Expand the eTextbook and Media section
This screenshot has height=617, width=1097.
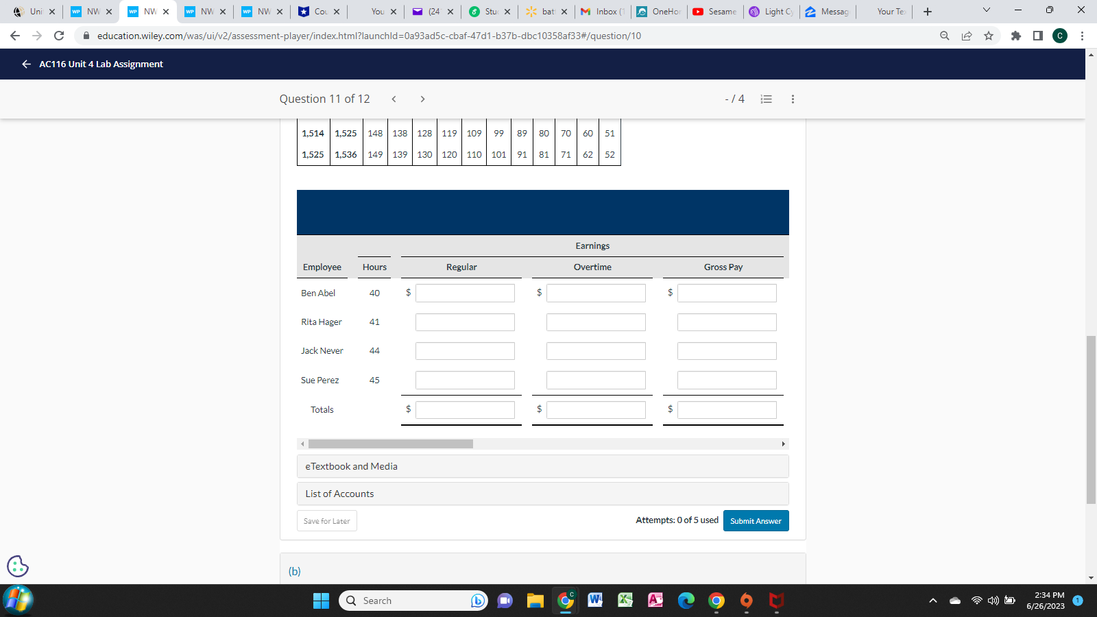tap(542, 466)
